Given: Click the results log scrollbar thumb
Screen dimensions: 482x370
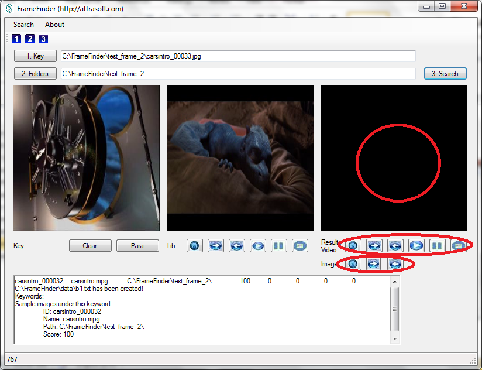Looking at the screenshot, I should (395, 309).
